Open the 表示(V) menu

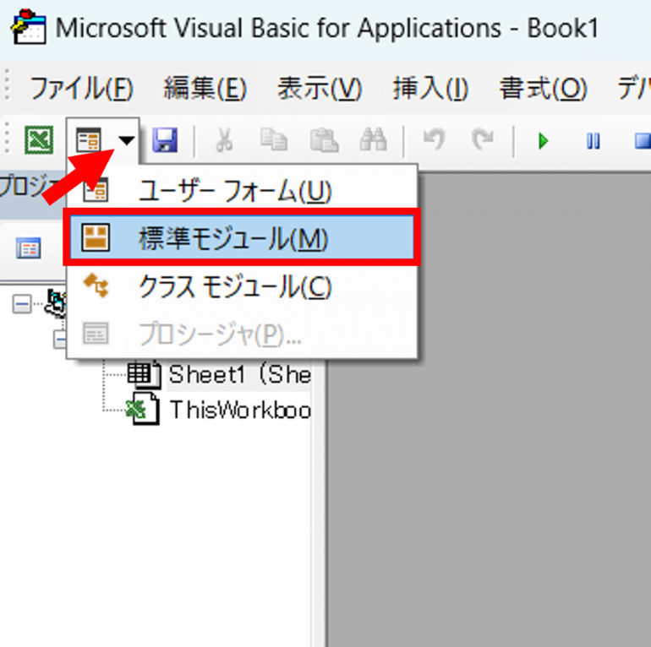pos(320,89)
